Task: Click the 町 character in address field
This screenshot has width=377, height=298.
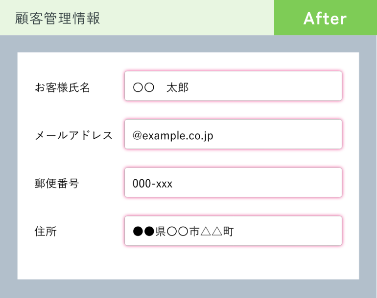Action: point(228,232)
